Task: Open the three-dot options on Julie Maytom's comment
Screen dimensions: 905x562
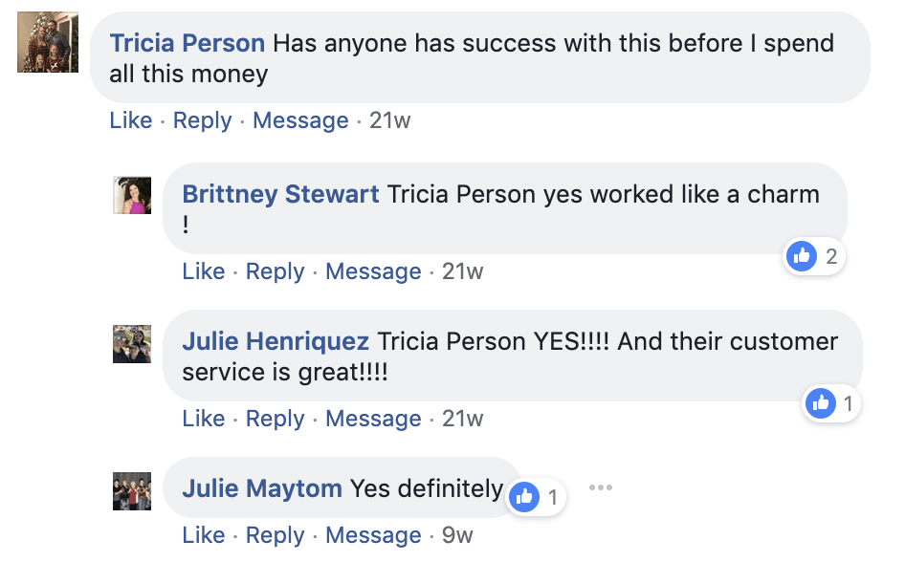Action: (600, 487)
